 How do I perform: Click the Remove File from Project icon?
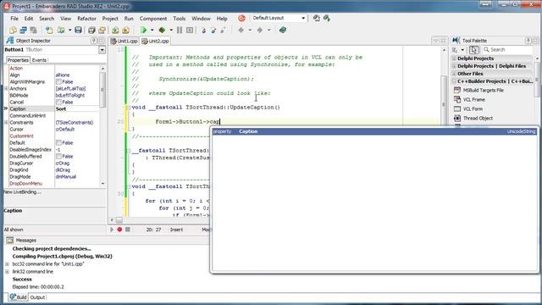pos(125,30)
